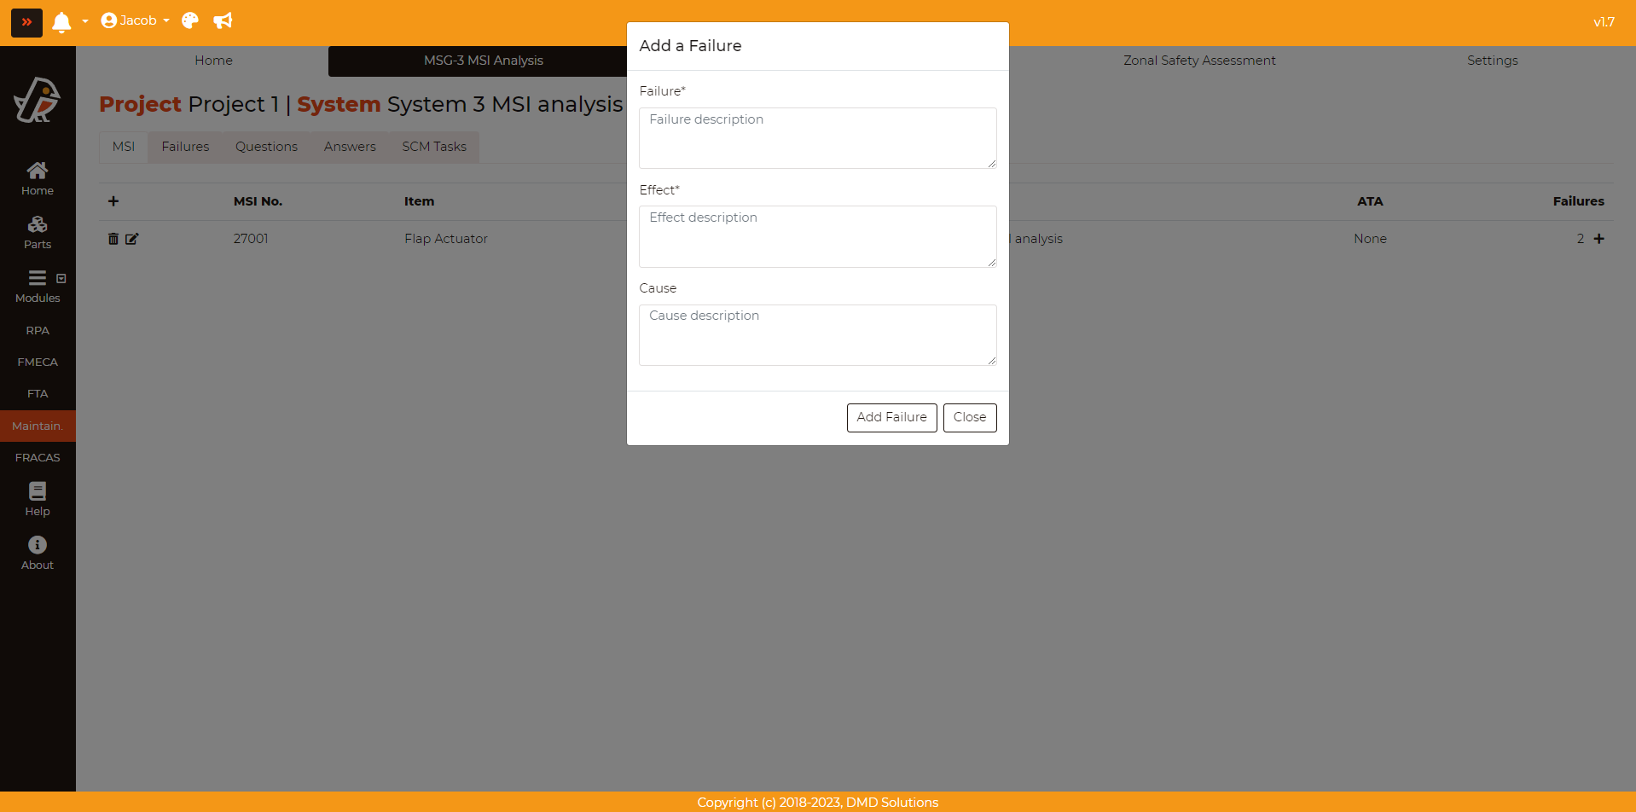
Task: Focus the Cause description field
Action: (x=817, y=335)
